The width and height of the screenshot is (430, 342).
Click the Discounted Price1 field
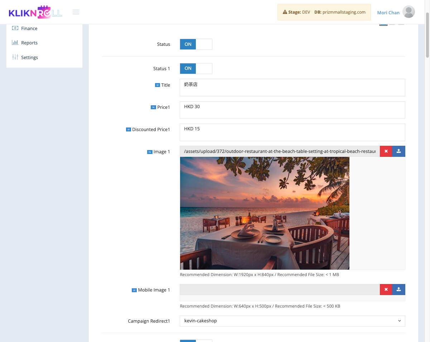(x=293, y=132)
